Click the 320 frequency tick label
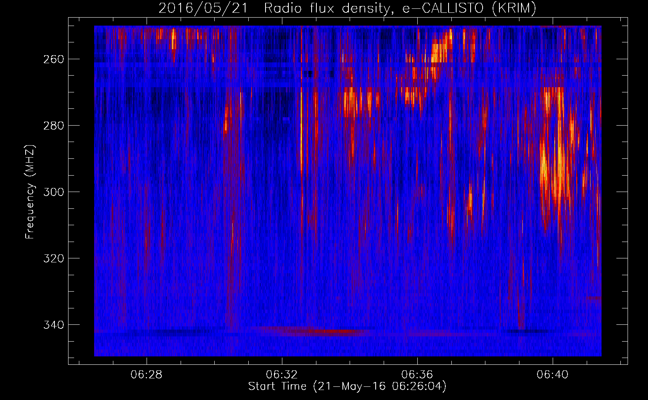Screen dimensions: 648x400 (53, 258)
